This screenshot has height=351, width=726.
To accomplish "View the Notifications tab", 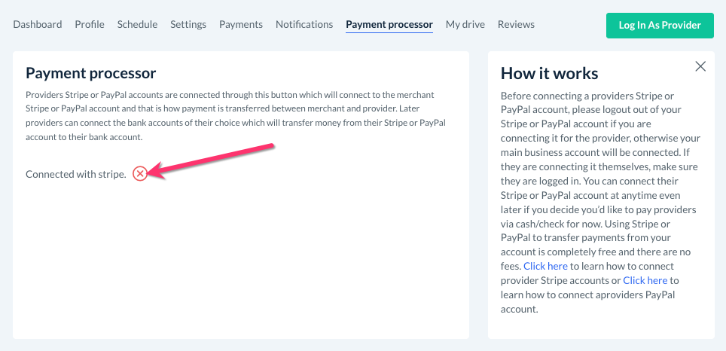I will (304, 24).
